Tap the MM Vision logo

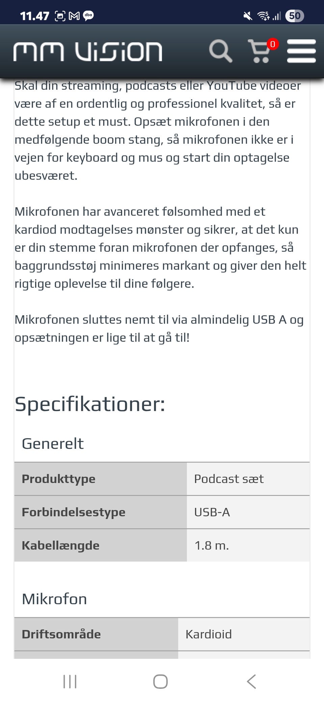(x=88, y=52)
